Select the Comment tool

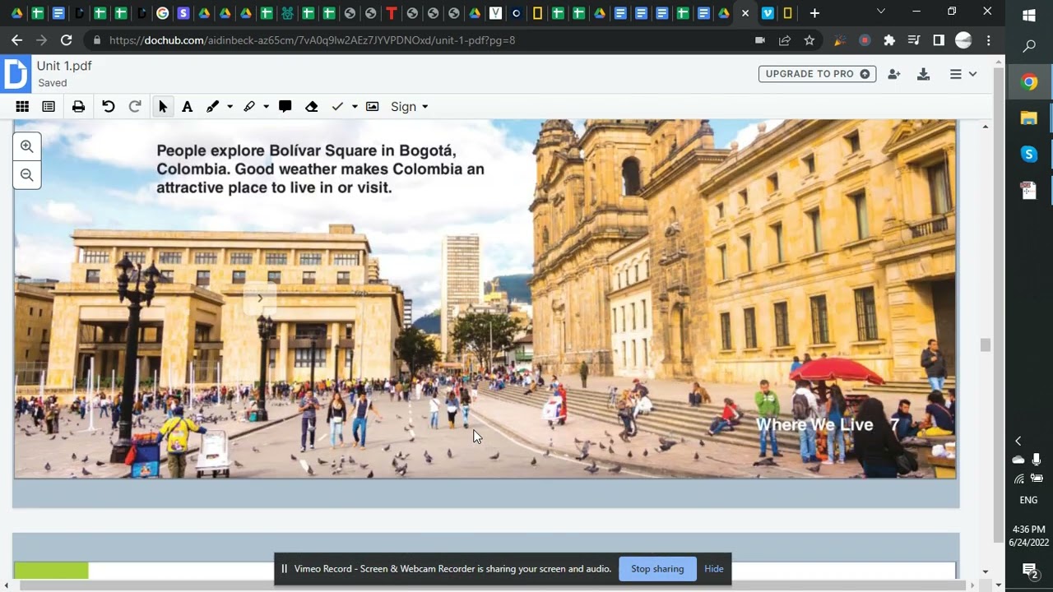pyautogui.click(x=285, y=107)
